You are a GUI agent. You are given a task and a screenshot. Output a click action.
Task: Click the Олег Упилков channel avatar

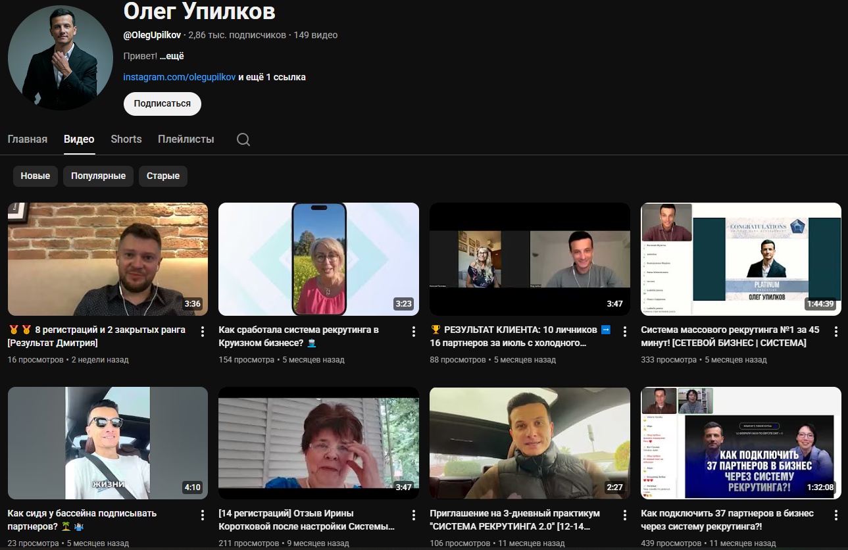point(61,58)
